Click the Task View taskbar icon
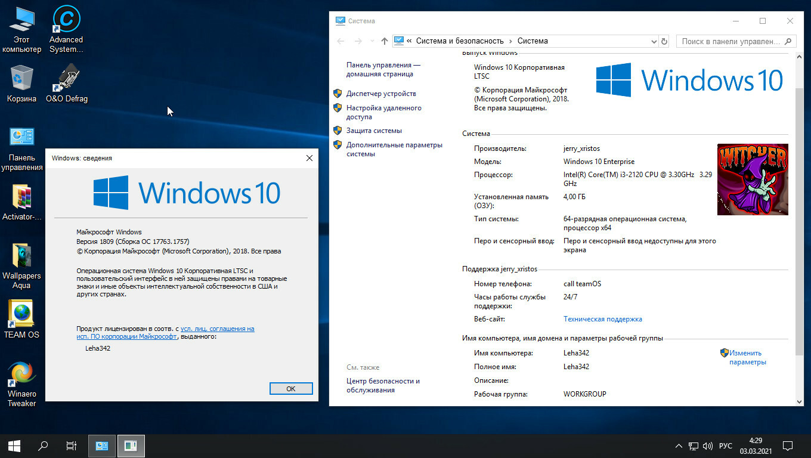This screenshot has height=458, width=811. coord(71,445)
